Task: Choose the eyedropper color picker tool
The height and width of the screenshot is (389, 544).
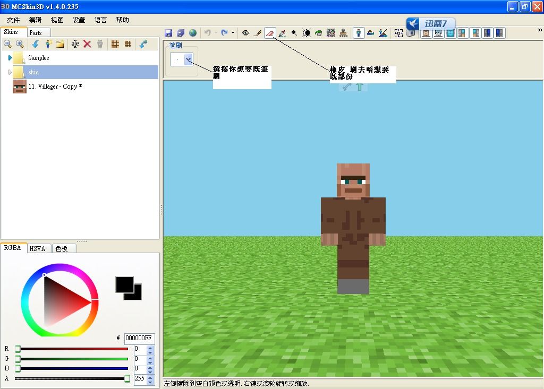Action: click(282, 33)
